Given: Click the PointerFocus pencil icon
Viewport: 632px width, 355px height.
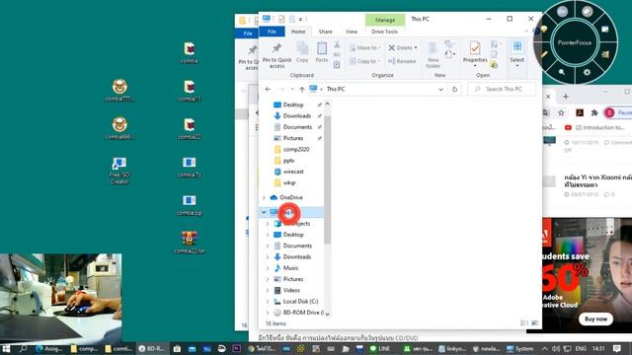Looking at the screenshot, I should (x=544, y=54).
